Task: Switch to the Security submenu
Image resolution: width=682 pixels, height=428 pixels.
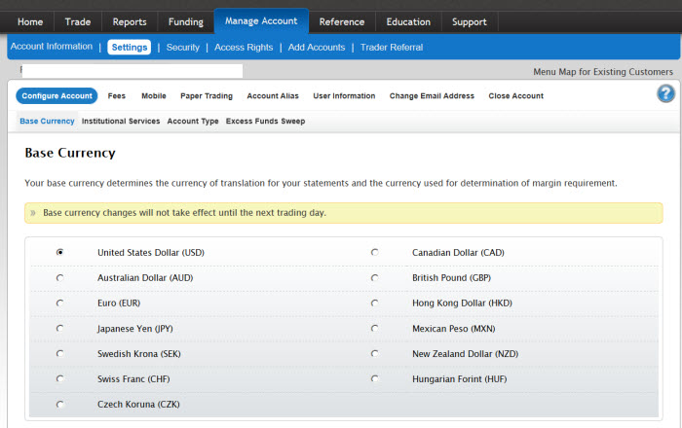Action: tap(182, 47)
